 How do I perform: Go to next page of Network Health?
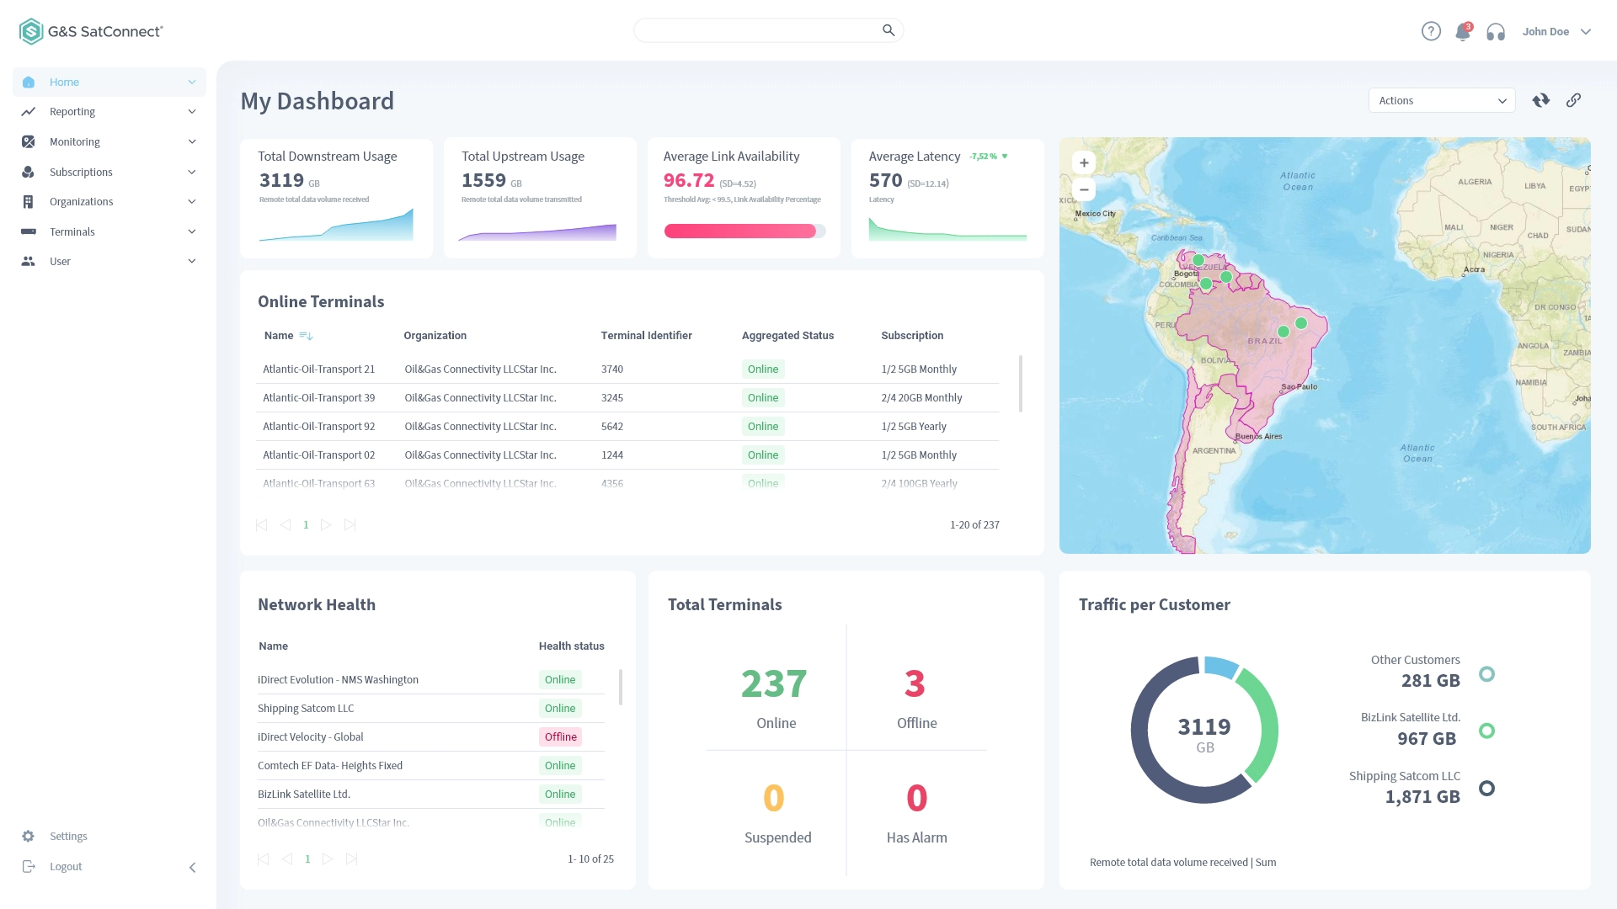point(328,858)
